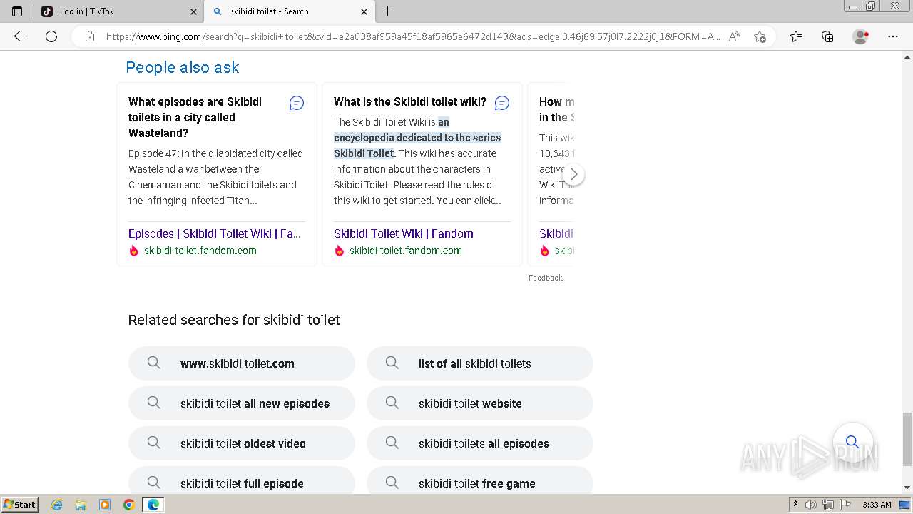Show next People also ask card
Screen dimensions: 913x514
[574, 174]
